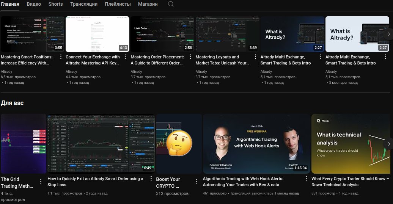Switch to the Видео tab

click(34, 4)
